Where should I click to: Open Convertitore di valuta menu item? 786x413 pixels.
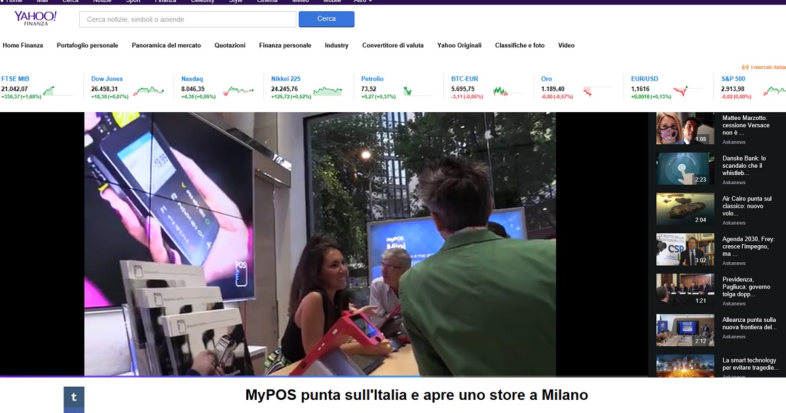pyautogui.click(x=393, y=45)
